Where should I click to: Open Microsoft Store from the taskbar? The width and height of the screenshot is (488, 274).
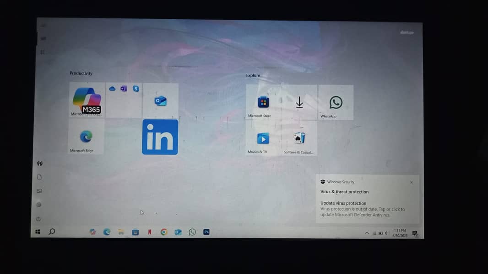136,232
